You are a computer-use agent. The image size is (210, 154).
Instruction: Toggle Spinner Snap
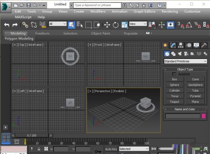(x=206, y=25)
